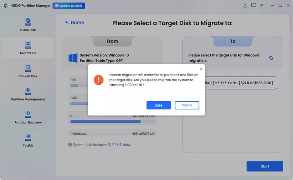293x180 pixels.
Task: Click System Version: Windows 10 text
Action: (x=104, y=55)
